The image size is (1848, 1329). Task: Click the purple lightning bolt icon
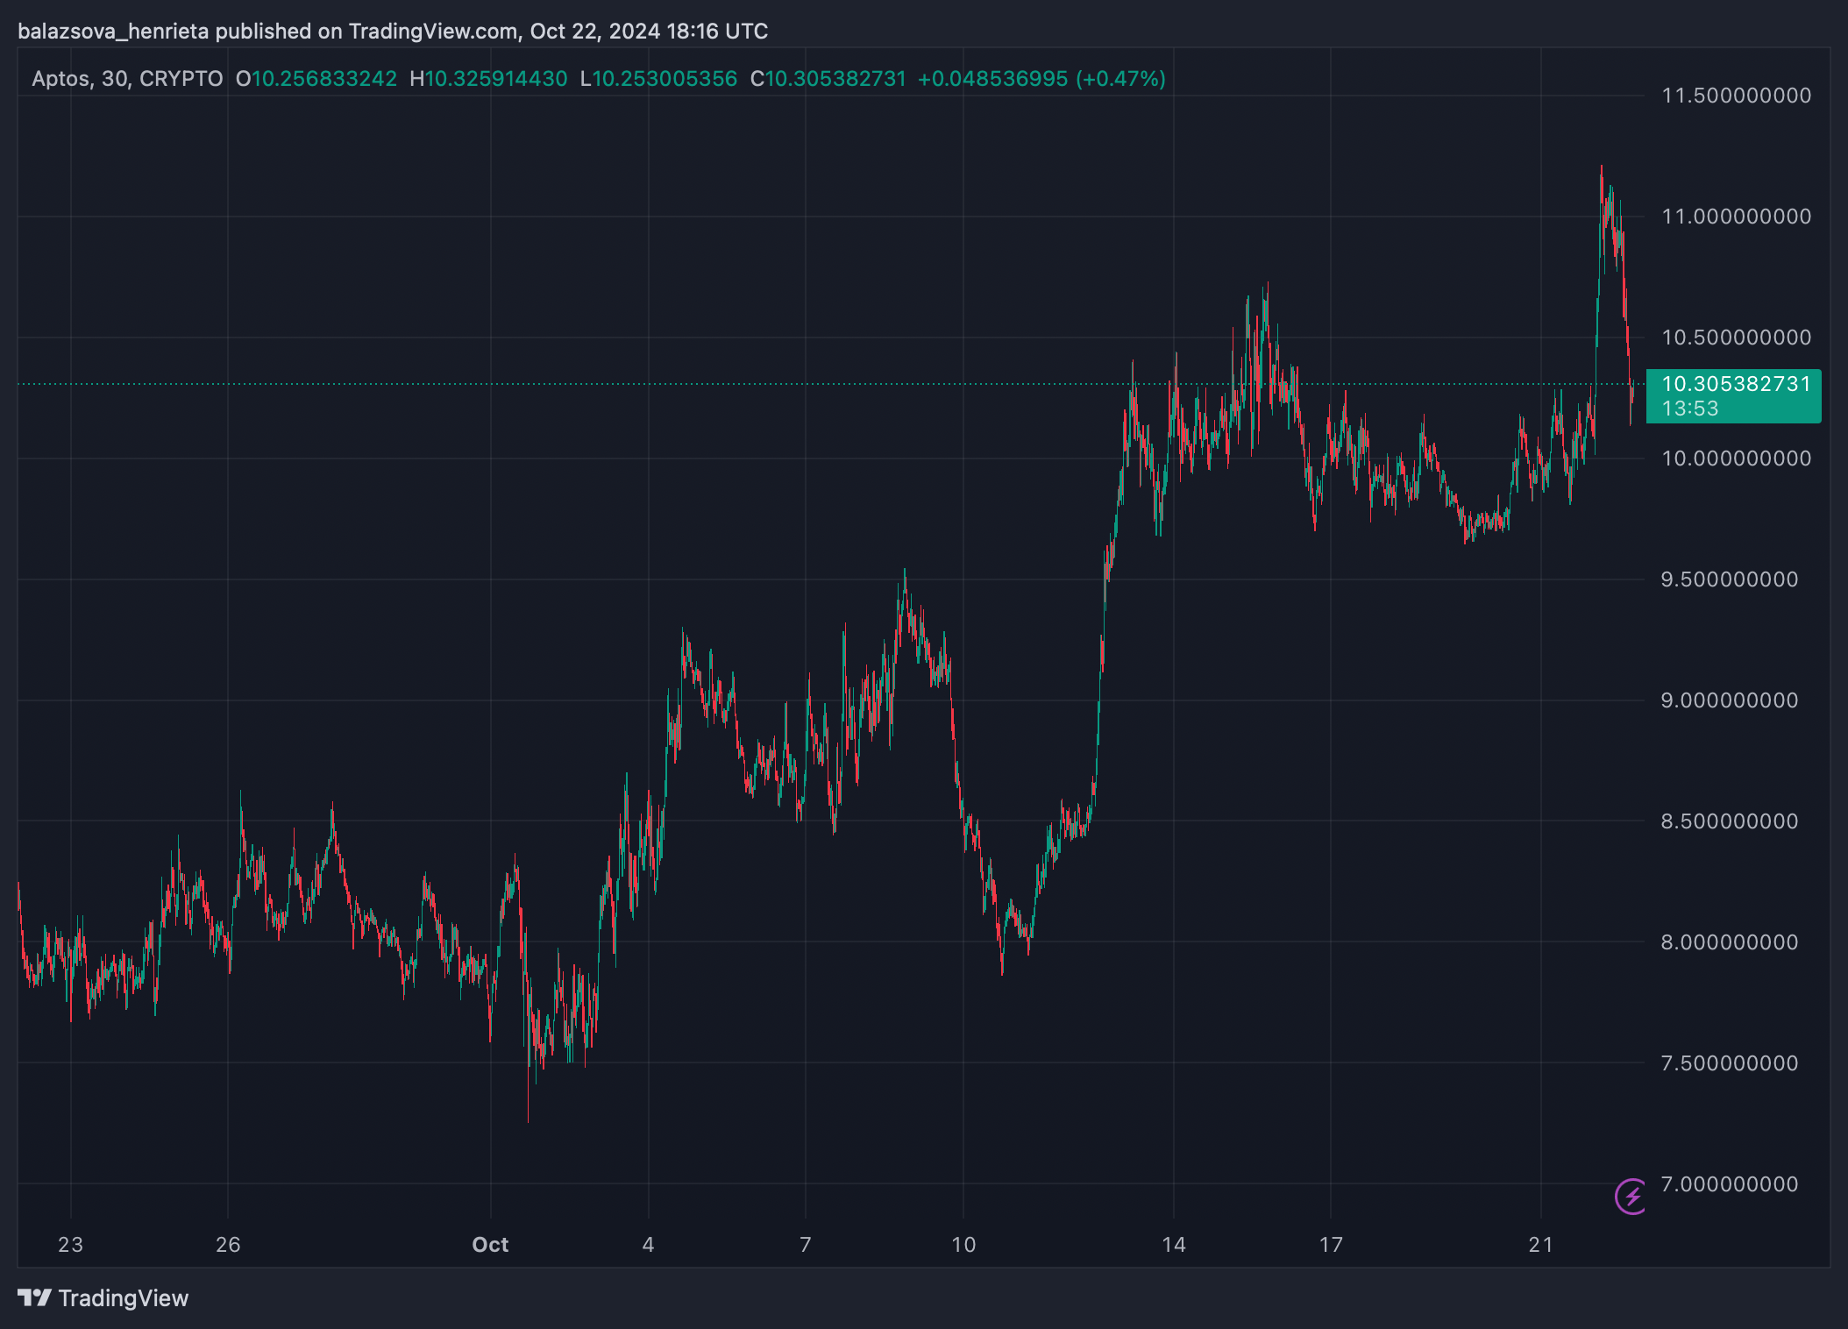tap(1631, 1197)
